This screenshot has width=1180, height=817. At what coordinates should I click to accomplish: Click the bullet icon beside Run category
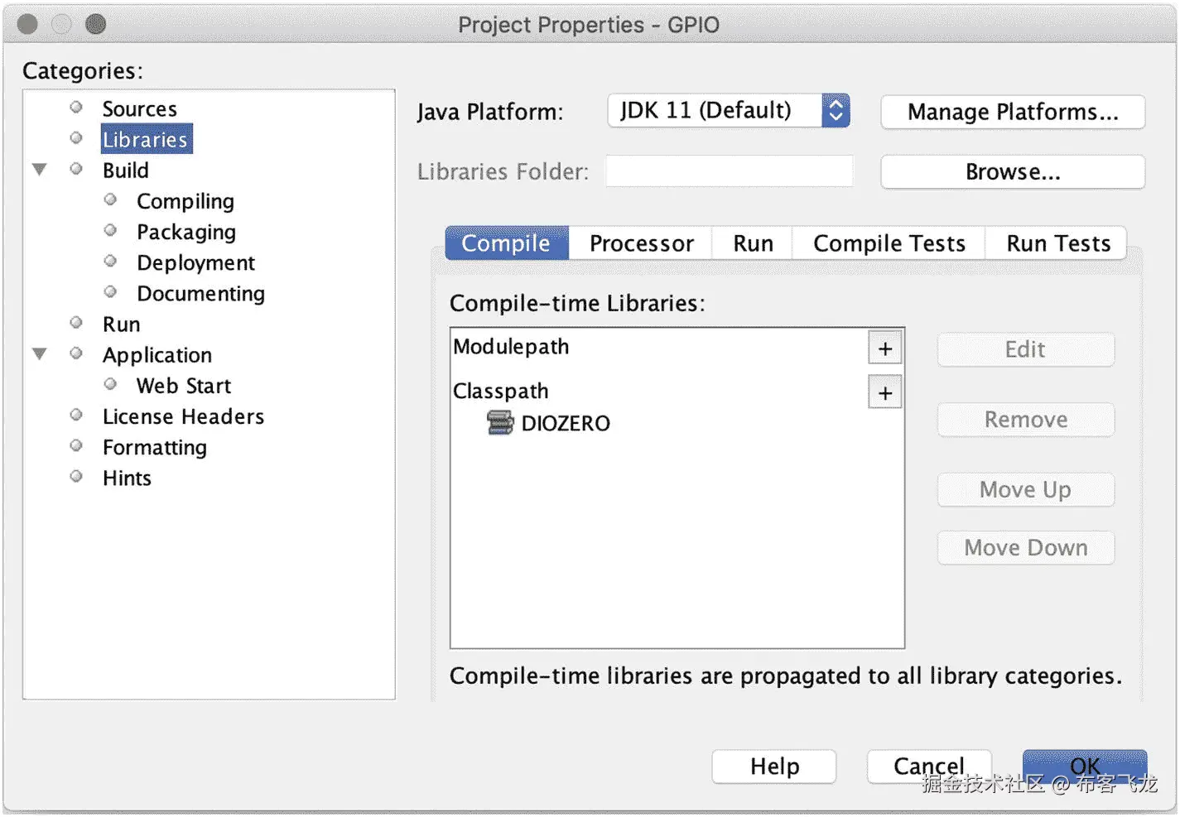[76, 323]
